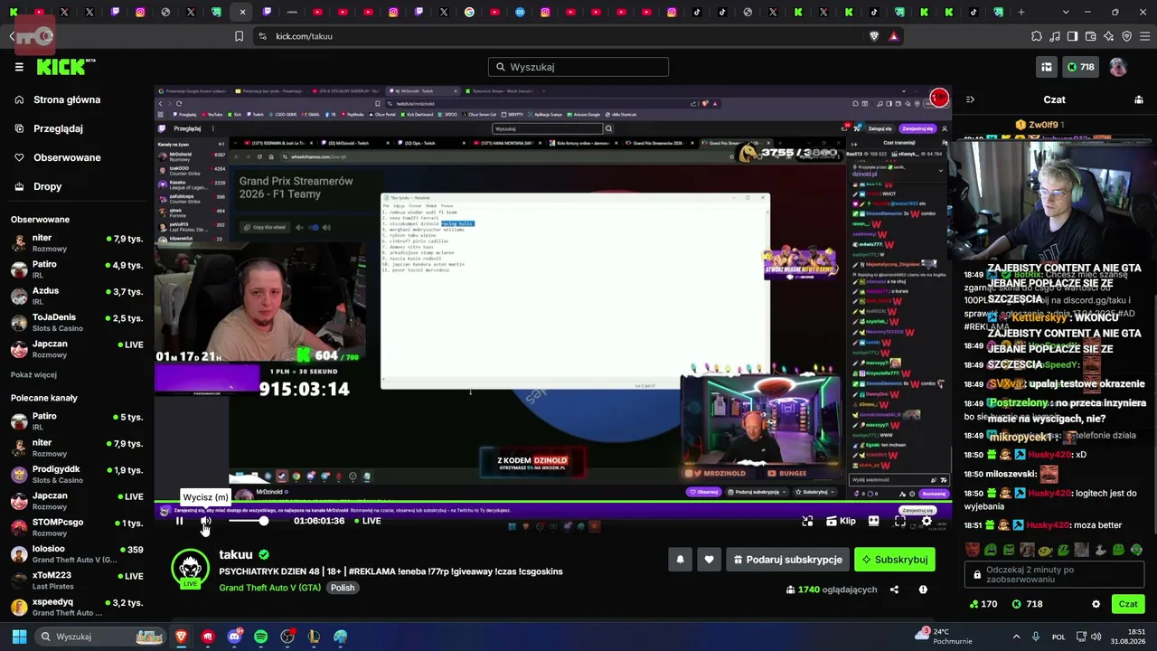
Task: Toggle fullscreen mode in the player
Action: [899, 521]
